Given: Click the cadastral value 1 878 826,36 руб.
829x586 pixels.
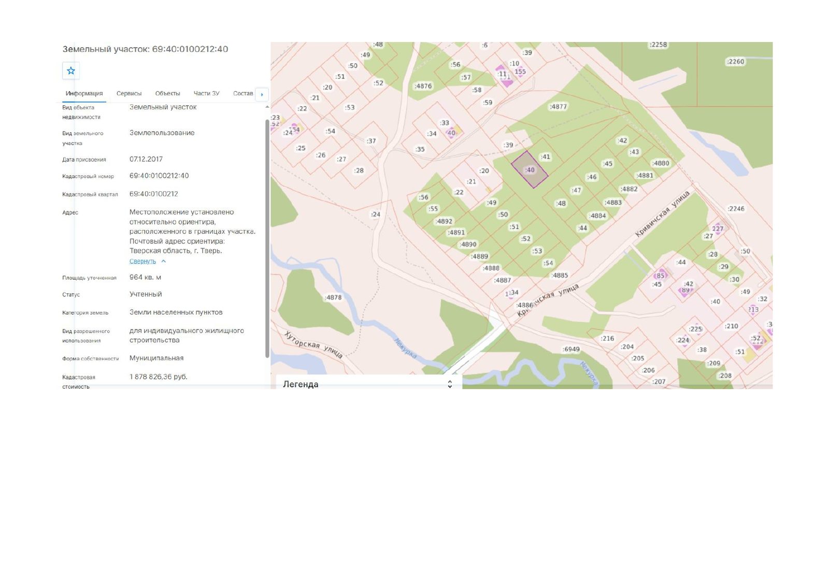Looking at the screenshot, I should pyautogui.click(x=159, y=377).
